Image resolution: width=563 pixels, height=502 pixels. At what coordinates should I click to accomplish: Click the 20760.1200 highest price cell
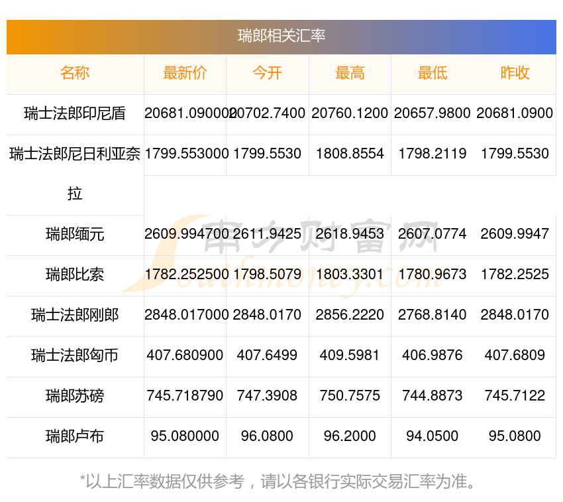pyautogui.click(x=350, y=113)
